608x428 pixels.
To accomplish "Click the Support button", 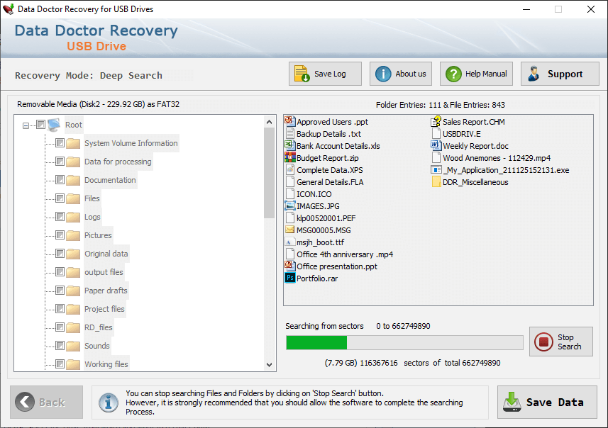I will click(560, 74).
